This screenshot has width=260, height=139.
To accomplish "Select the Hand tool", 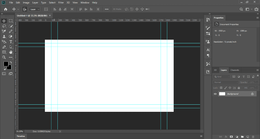I will point(11,52).
